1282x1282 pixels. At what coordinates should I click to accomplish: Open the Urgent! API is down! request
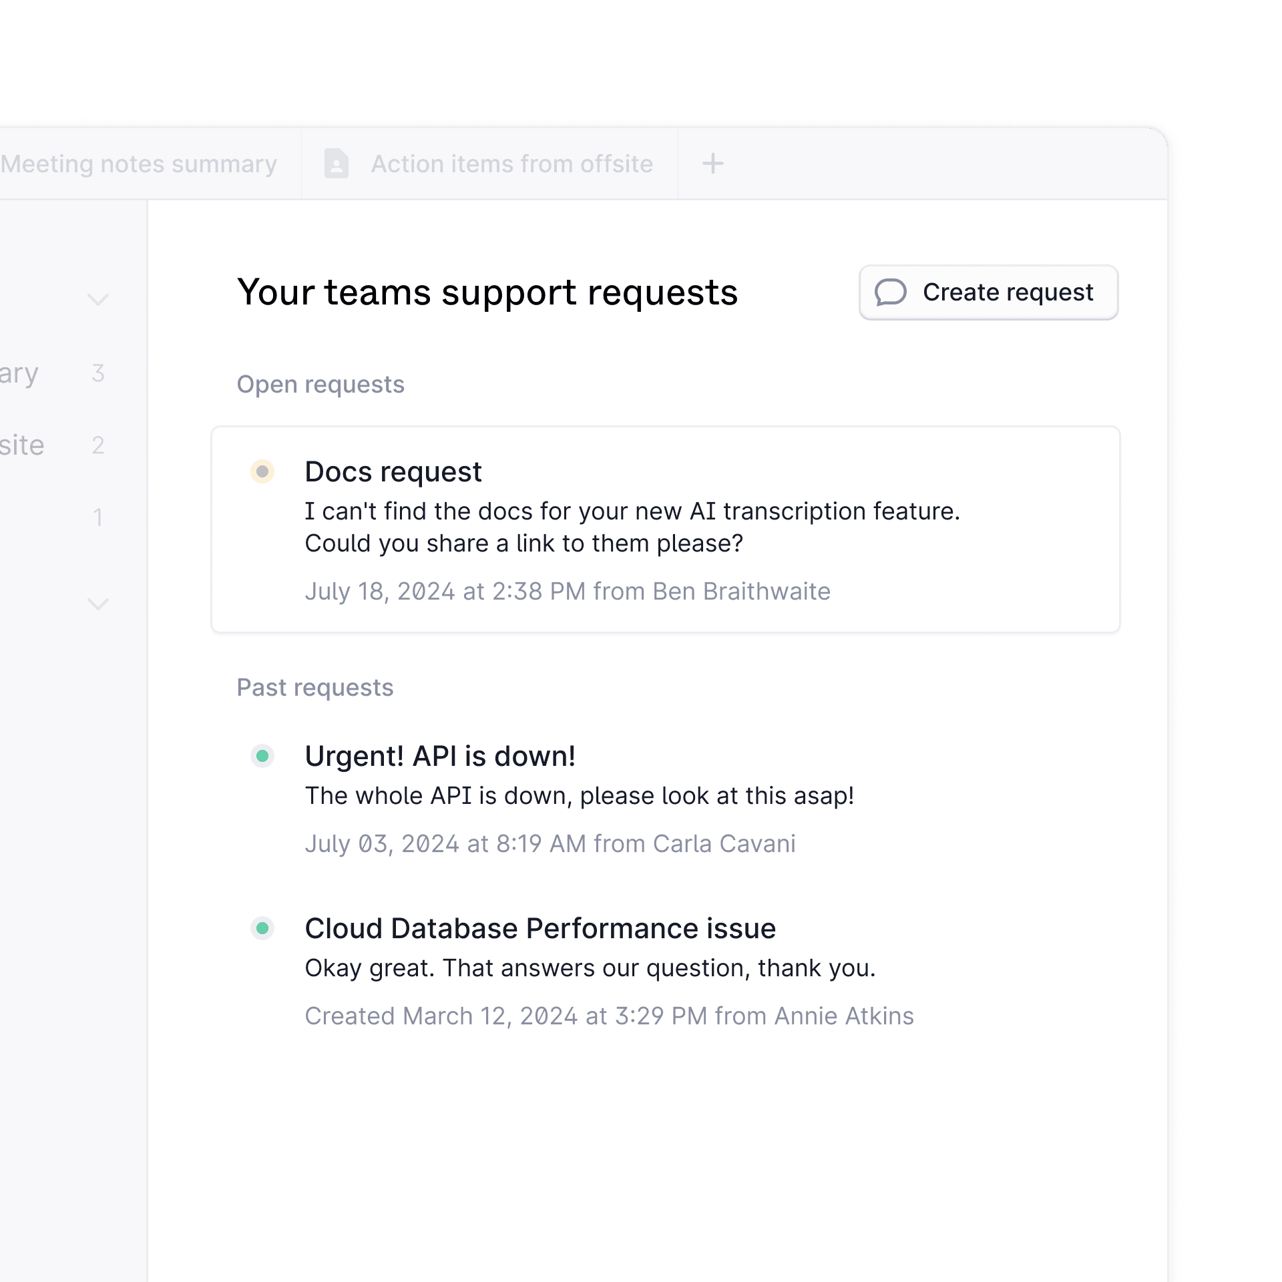pyautogui.click(x=440, y=757)
